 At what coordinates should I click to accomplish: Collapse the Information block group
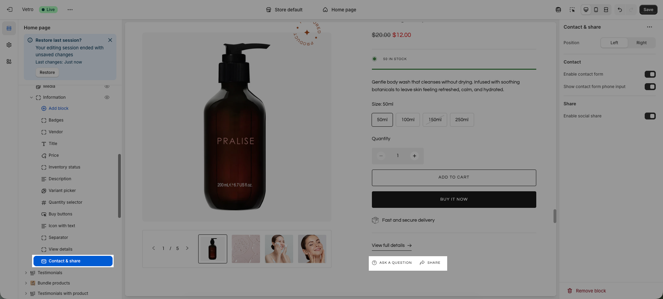31,97
